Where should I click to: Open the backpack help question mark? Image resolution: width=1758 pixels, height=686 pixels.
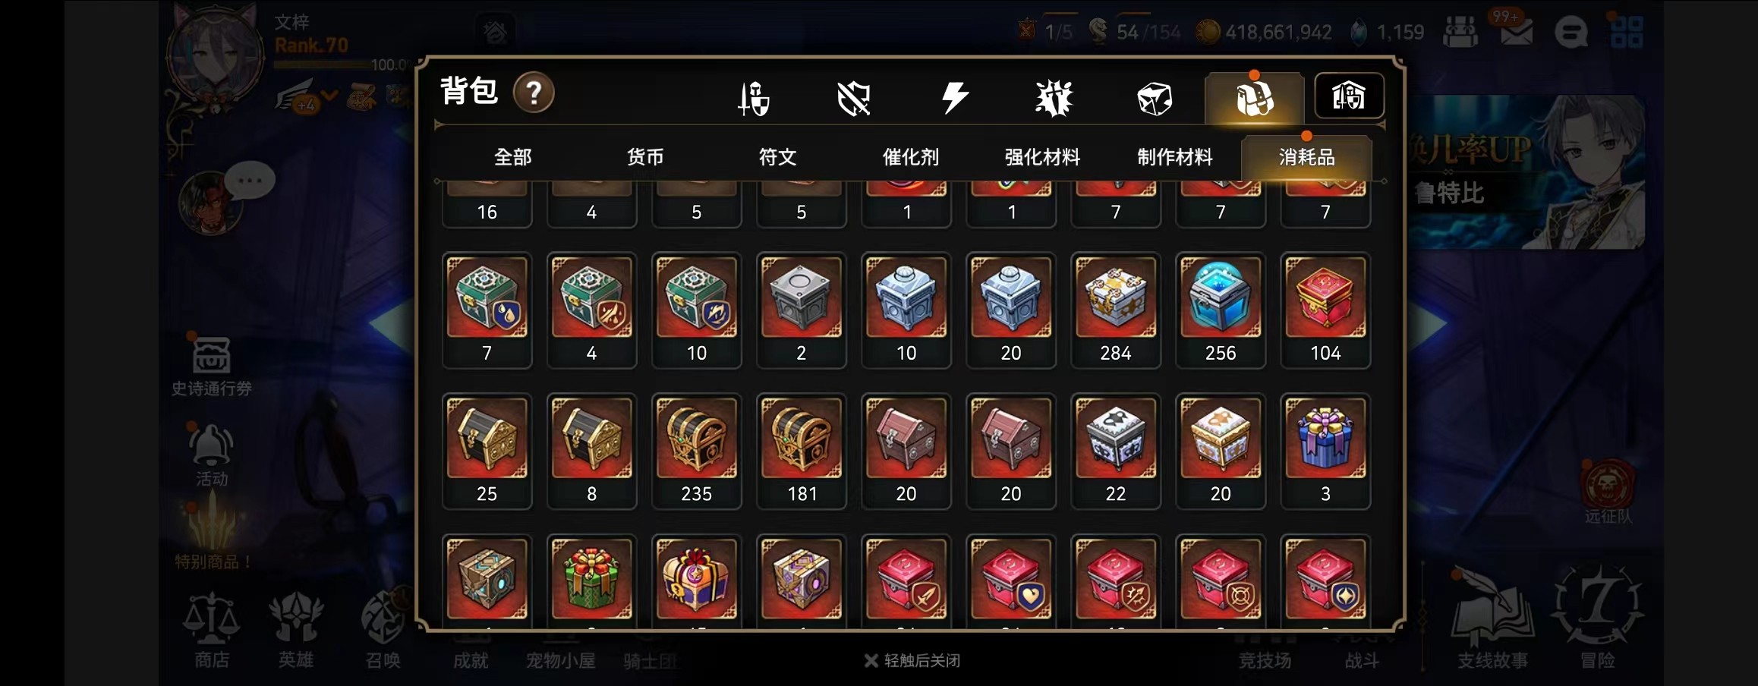pyautogui.click(x=534, y=93)
